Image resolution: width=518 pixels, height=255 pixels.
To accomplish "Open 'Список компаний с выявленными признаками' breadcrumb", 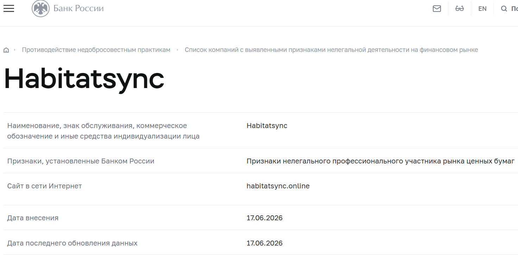I will [x=331, y=50].
